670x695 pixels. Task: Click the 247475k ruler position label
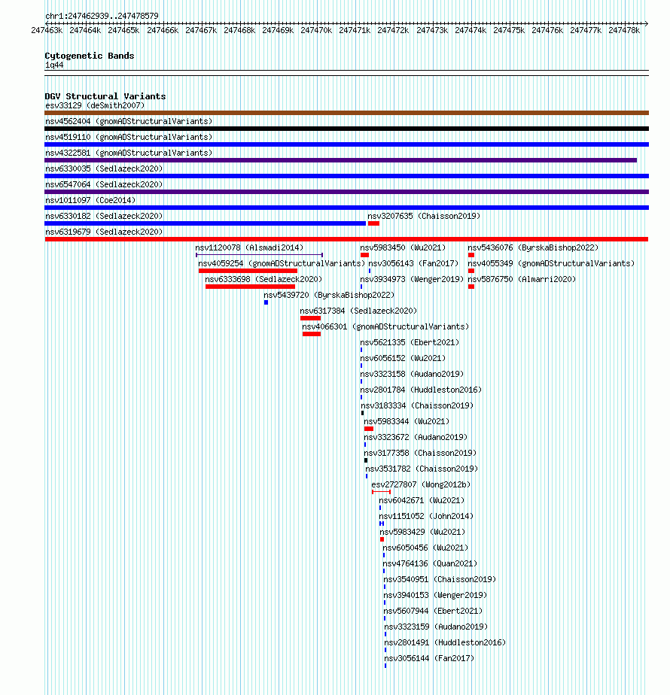tap(509, 30)
